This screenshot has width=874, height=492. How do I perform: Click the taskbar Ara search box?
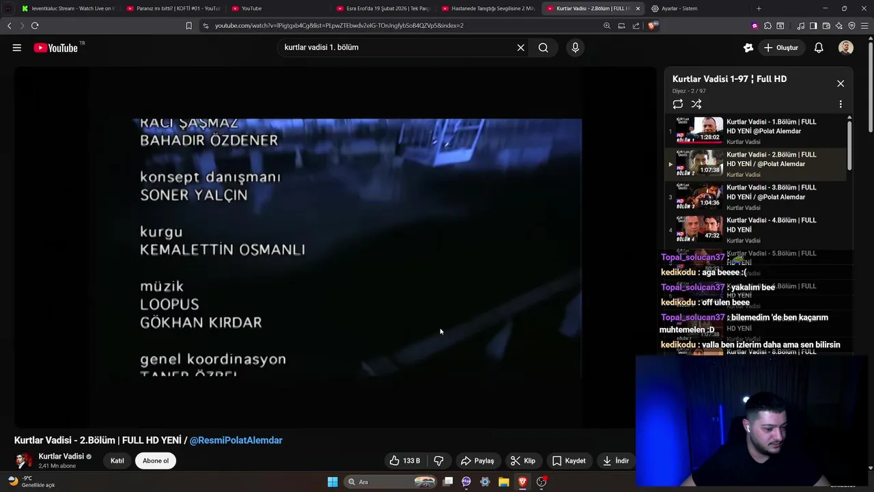pos(391,482)
